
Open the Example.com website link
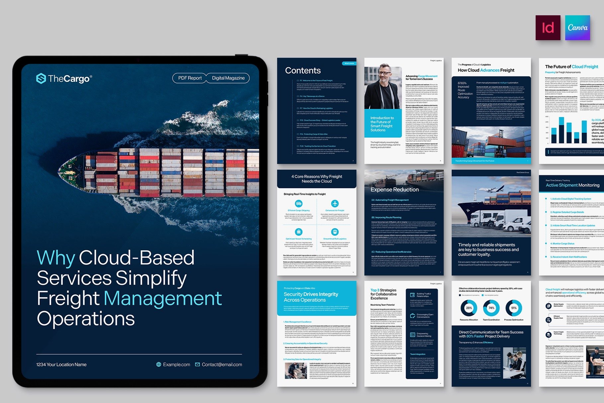pos(177,364)
